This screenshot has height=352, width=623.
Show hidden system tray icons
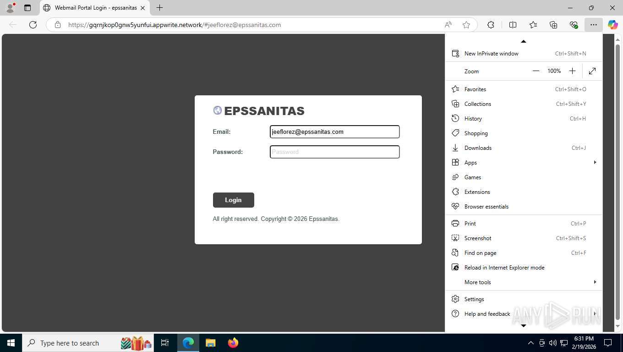click(x=531, y=343)
